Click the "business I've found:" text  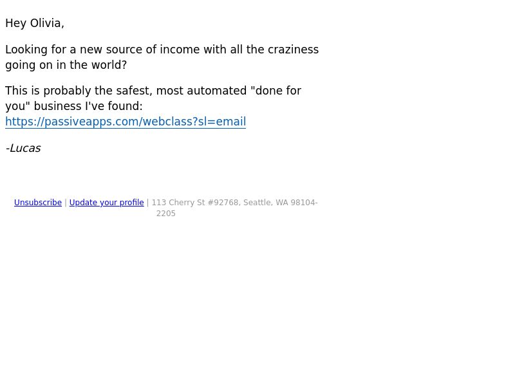click(x=88, y=106)
